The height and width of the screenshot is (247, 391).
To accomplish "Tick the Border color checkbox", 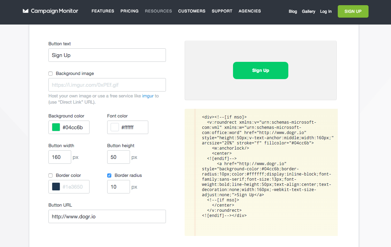I will (x=50, y=175).
